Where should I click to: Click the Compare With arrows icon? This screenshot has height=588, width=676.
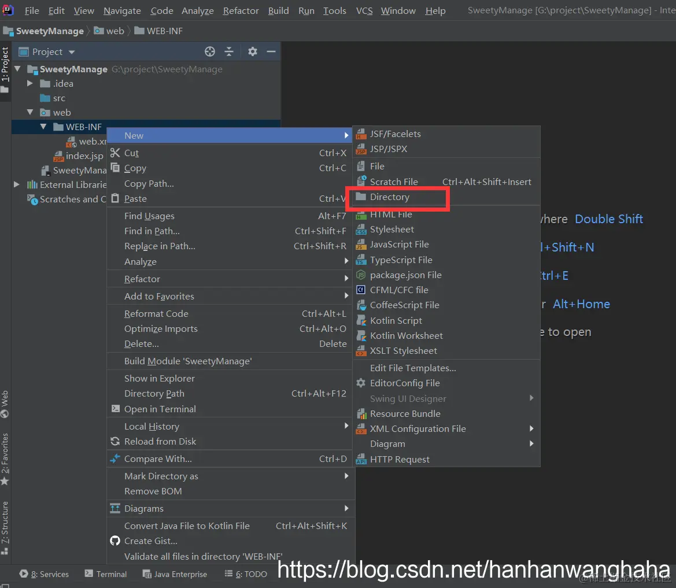tap(114, 458)
